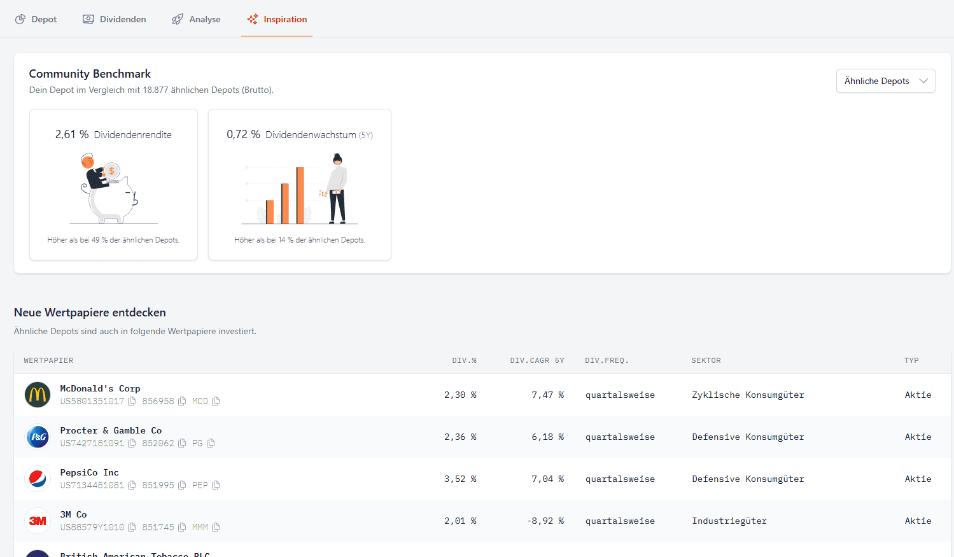Click the McDonald's logo icon
Image resolution: width=954 pixels, height=557 pixels.
click(x=38, y=395)
